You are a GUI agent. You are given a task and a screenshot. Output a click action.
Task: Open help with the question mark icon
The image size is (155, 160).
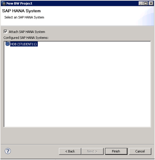tap(8, 151)
